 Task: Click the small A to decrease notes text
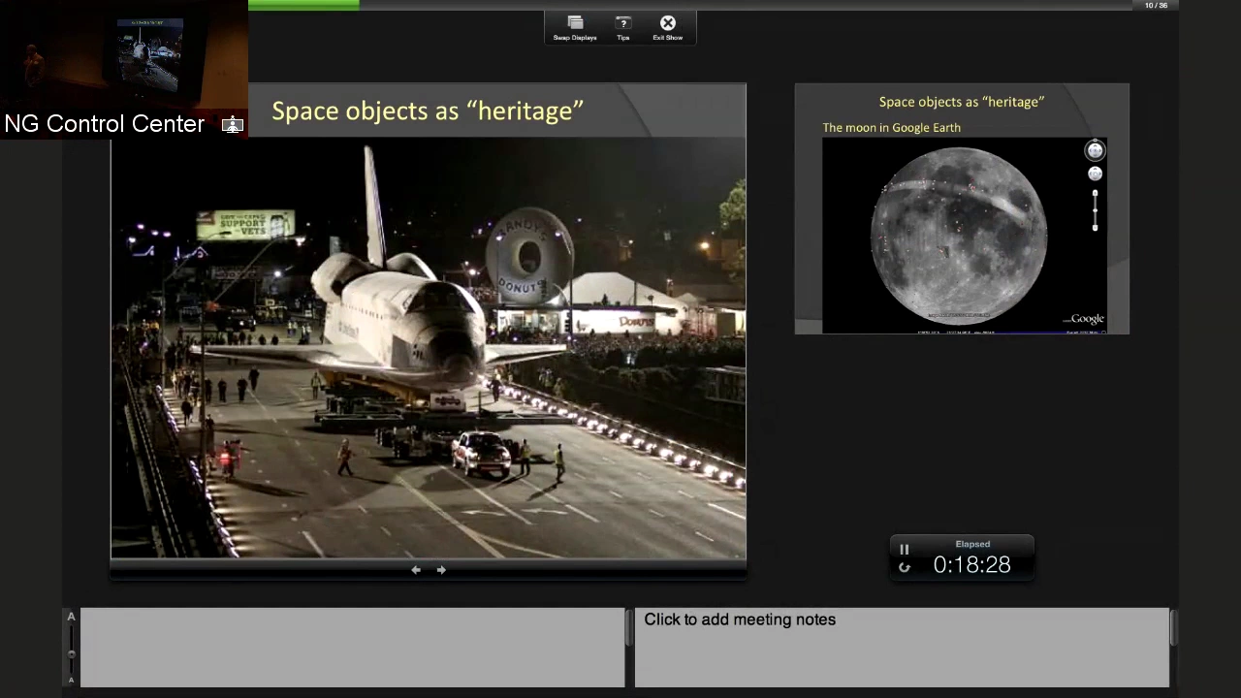71,681
